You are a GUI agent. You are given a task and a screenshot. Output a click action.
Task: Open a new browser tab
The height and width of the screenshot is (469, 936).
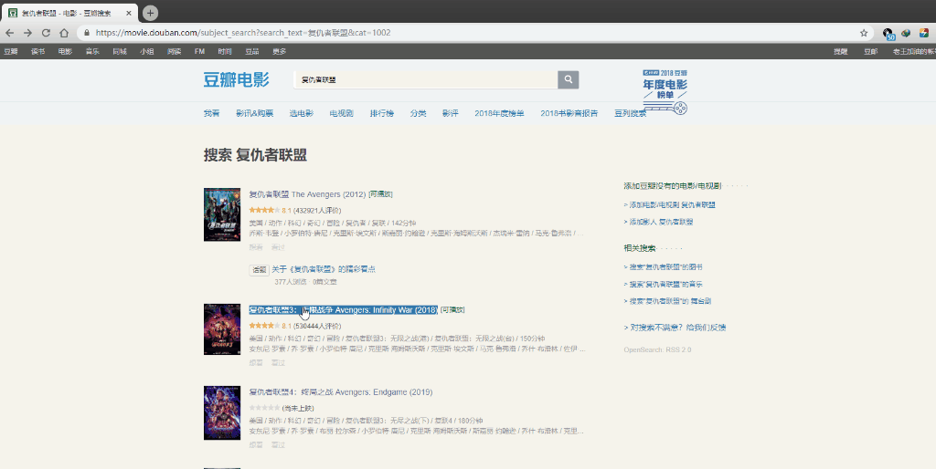[151, 13]
